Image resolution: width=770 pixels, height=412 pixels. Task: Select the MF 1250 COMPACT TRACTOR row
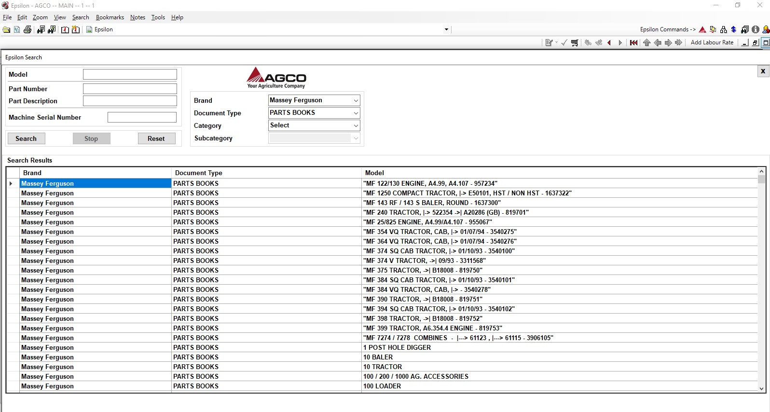coord(382,193)
